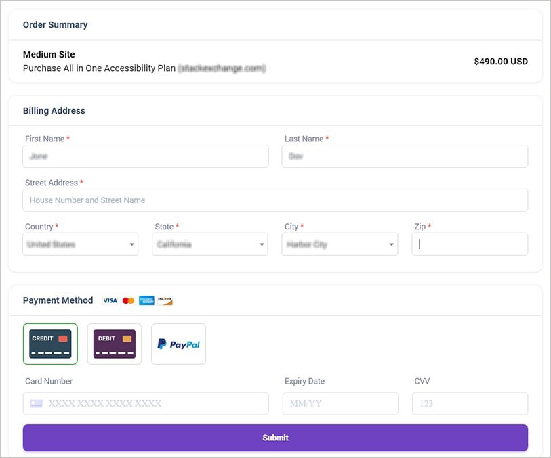Expand the State dropdown set to California

(x=211, y=244)
